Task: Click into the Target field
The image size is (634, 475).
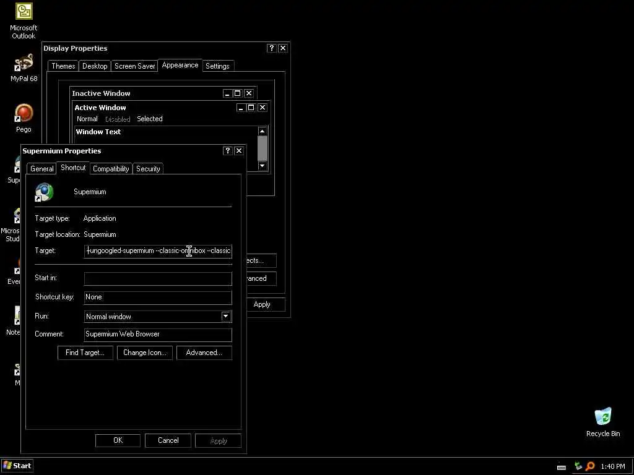Action: [x=158, y=251]
